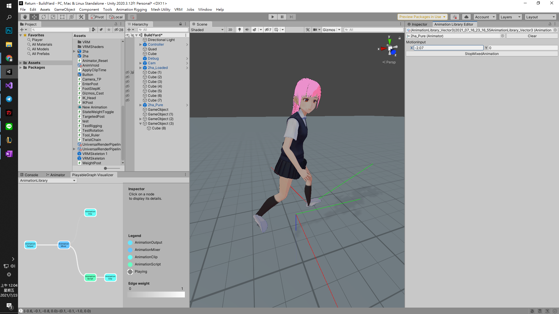Toggle scene lighting
The width and height of the screenshot is (559, 314).
239,30
